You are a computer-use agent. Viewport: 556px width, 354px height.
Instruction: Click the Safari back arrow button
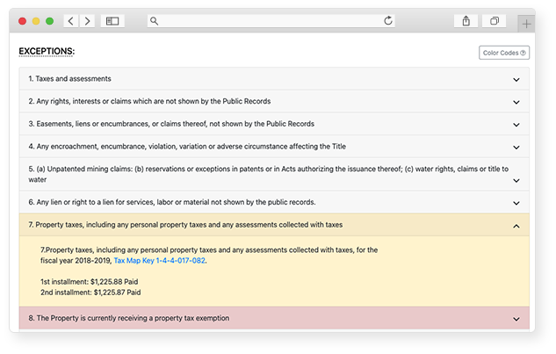(70, 21)
